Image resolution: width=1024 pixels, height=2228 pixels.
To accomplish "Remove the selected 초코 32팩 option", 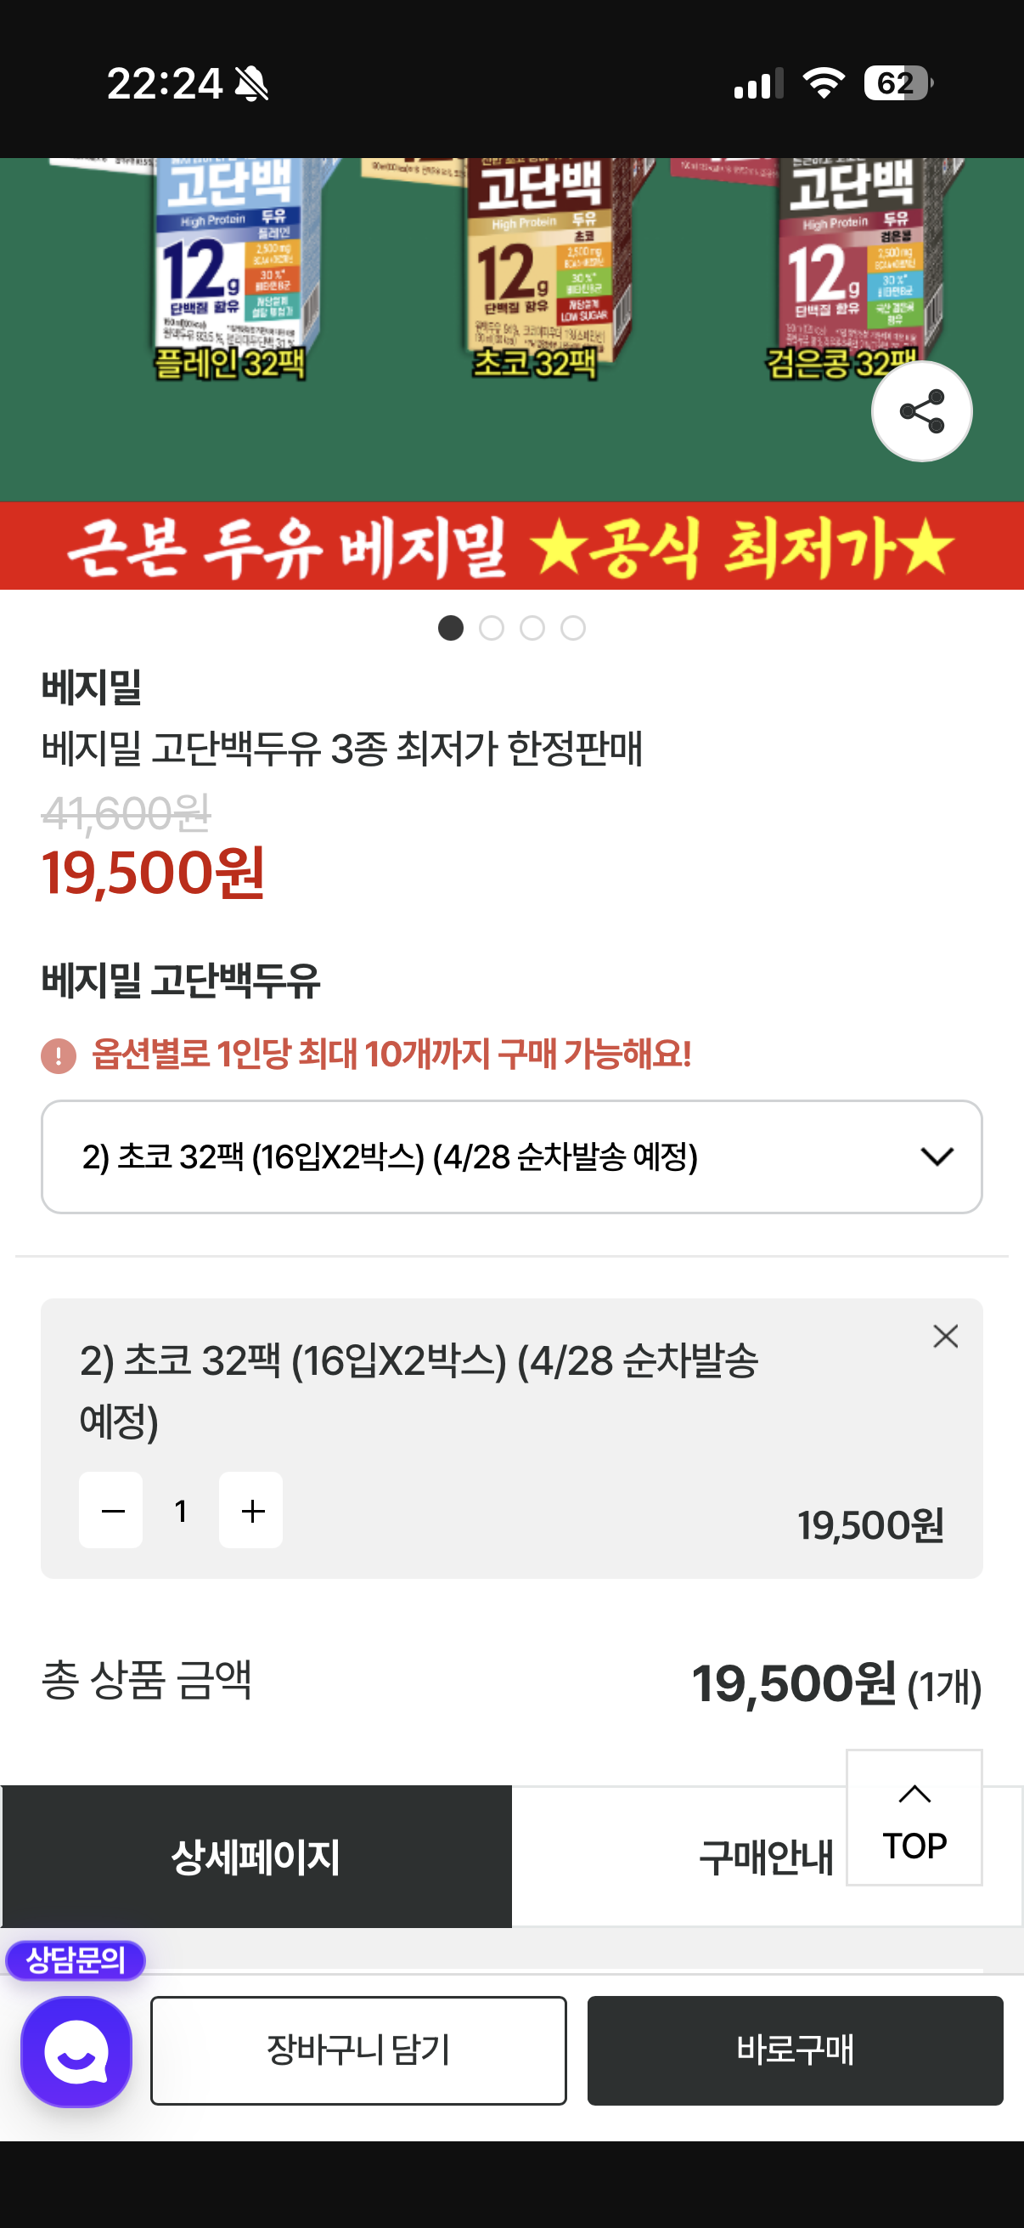I will pyautogui.click(x=944, y=1337).
